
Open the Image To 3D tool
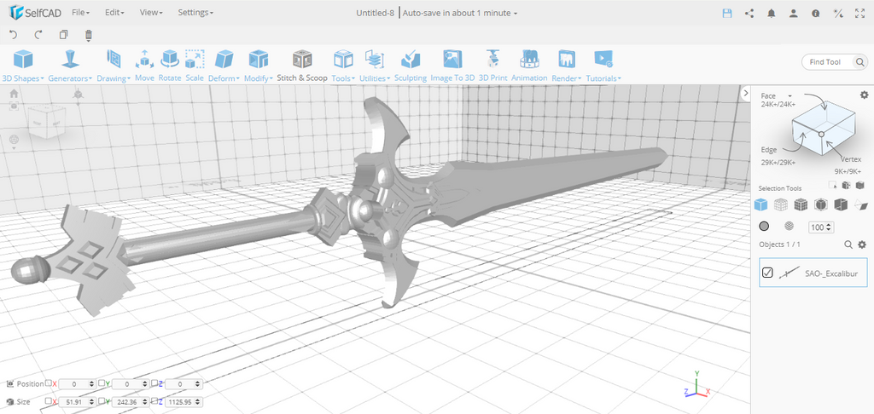[x=452, y=66]
